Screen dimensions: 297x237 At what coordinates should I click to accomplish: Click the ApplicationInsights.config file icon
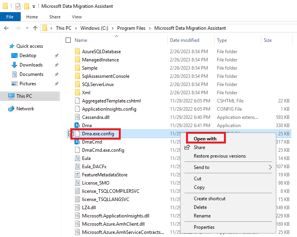coord(77,109)
